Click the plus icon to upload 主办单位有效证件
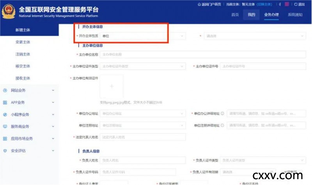Image resolution: width=312 pixels, height=185 pixels. coord(112,86)
